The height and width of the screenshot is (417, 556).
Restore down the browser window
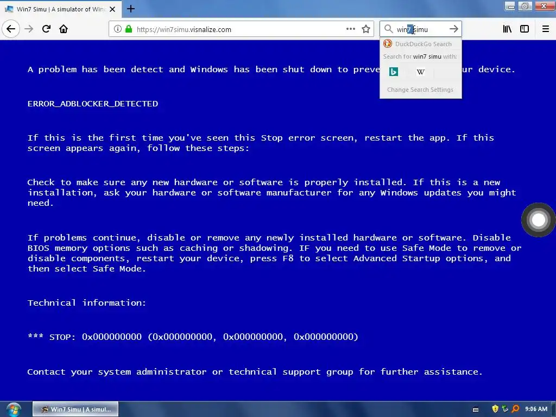point(525,5)
